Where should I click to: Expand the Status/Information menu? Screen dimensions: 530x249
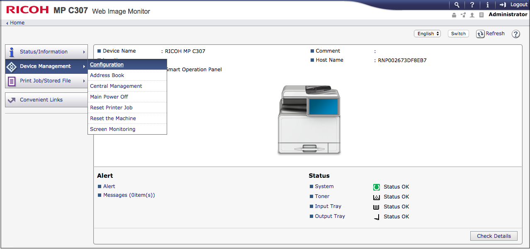46,52
